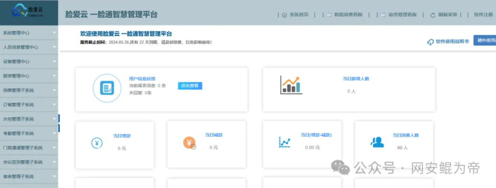Click the home icon beside 系统首页

pos(284,15)
